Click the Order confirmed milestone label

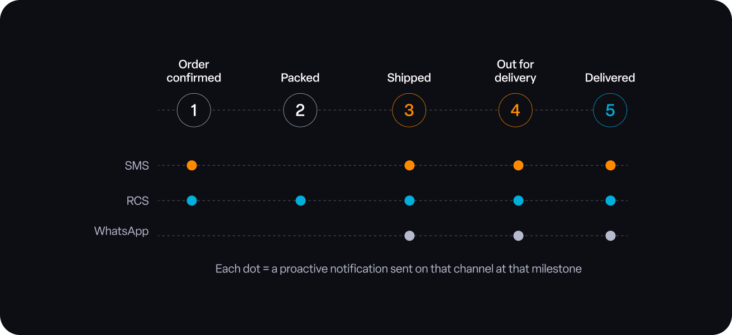(194, 71)
